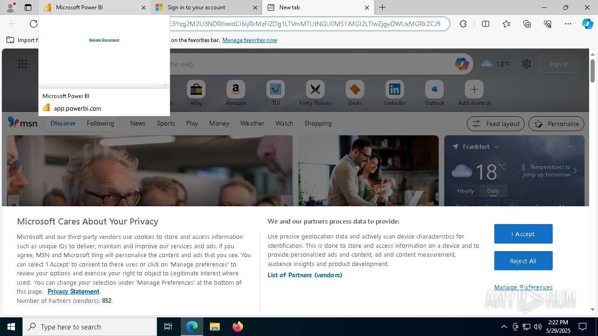Close the Sign in to your account tab
The height and width of the screenshot is (336, 598).
click(255, 7)
